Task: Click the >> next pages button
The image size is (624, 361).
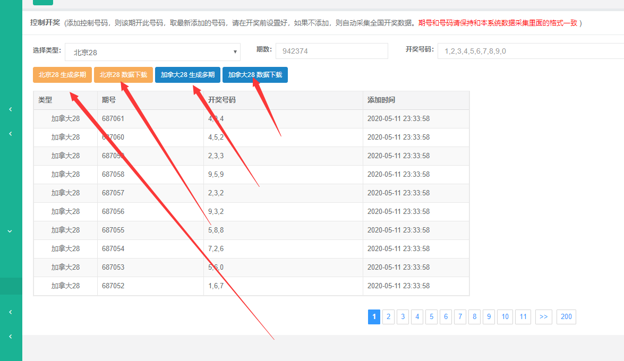Action: [x=543, y=317]
